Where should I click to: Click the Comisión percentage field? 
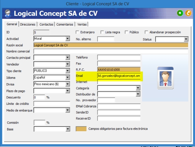point(40,122)
